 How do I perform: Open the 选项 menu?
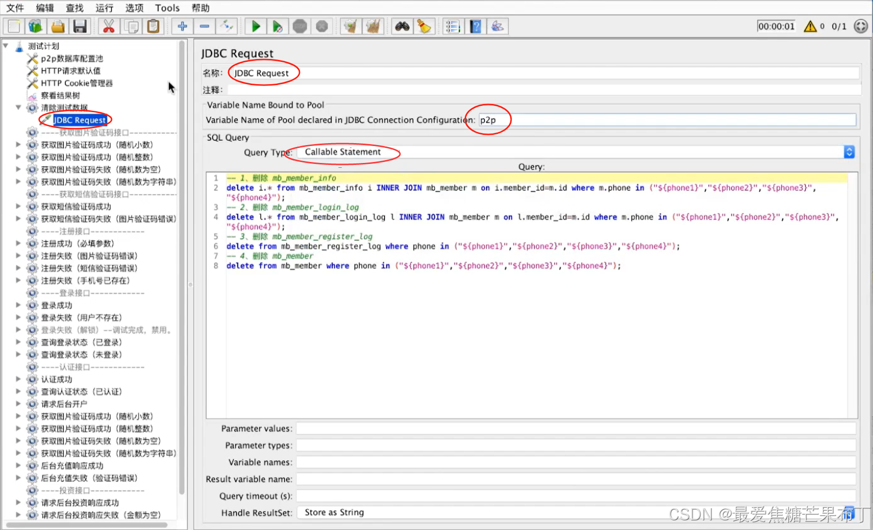coord(134,8)
